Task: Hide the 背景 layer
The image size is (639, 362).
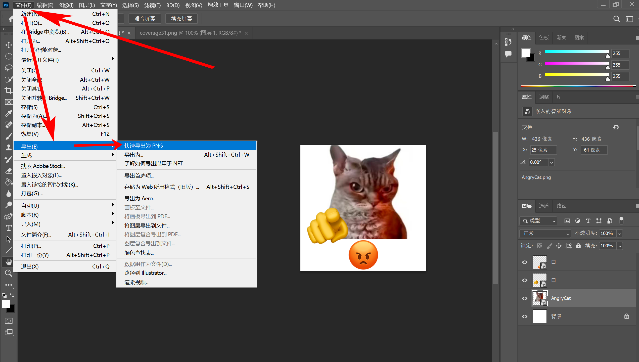Action: point(525,316)
